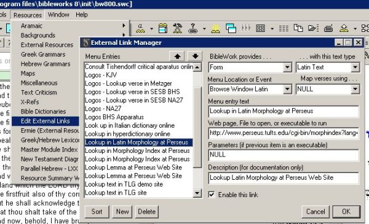
Task: Click the OK button
Action: pyautogui.click(x=346, y=212)
